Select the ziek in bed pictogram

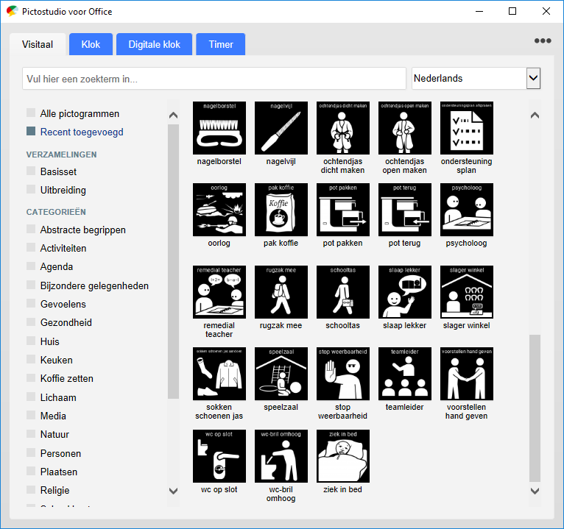343,456
